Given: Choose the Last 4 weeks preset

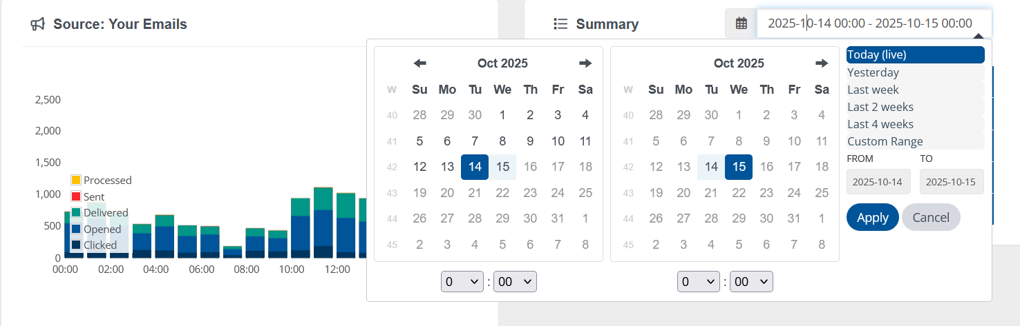Looking at the screenshot, I should 880,124.
